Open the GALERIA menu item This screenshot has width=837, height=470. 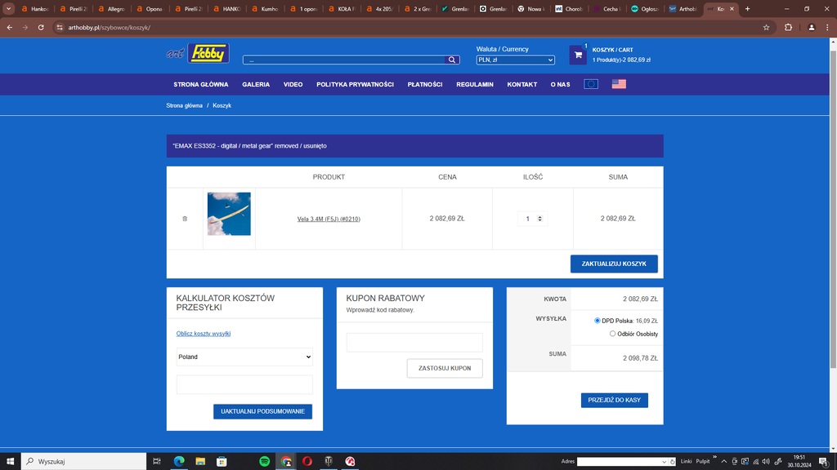pyautogui.click(x=256, y=84)
